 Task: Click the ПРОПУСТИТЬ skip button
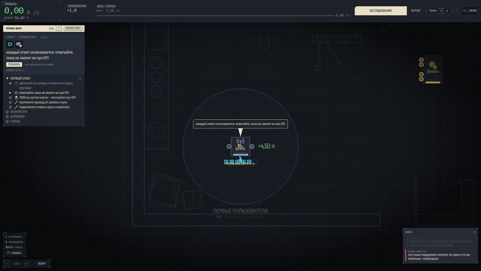[x=73, y=29]
